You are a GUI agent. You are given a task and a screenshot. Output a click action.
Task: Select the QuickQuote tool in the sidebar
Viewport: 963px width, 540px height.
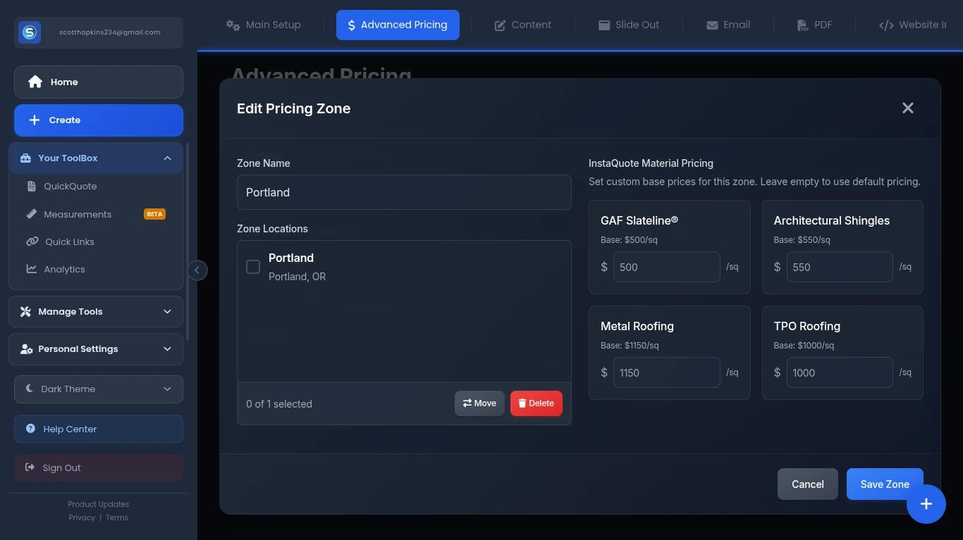pyautogui.click(x=70, y=186)
